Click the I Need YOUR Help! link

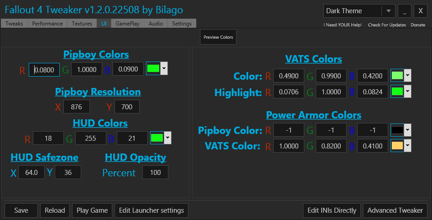(x=343, y=25)
